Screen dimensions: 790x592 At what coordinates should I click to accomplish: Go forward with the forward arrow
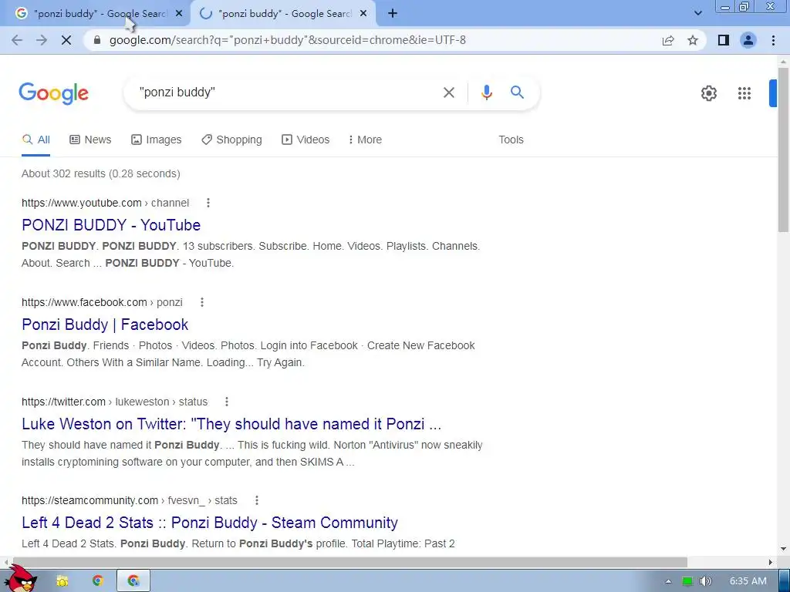coord(42,40)
